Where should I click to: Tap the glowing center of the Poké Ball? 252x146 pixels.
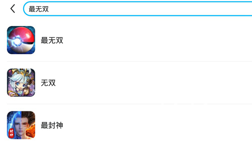coord(17,41)
